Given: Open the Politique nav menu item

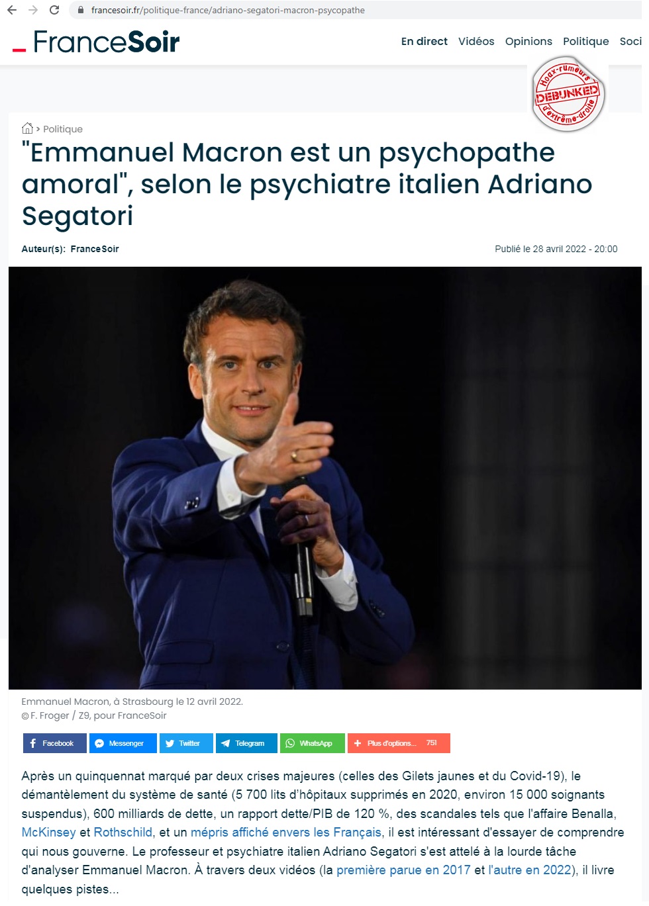Looking at the screenshot, I should coord(586,41).
